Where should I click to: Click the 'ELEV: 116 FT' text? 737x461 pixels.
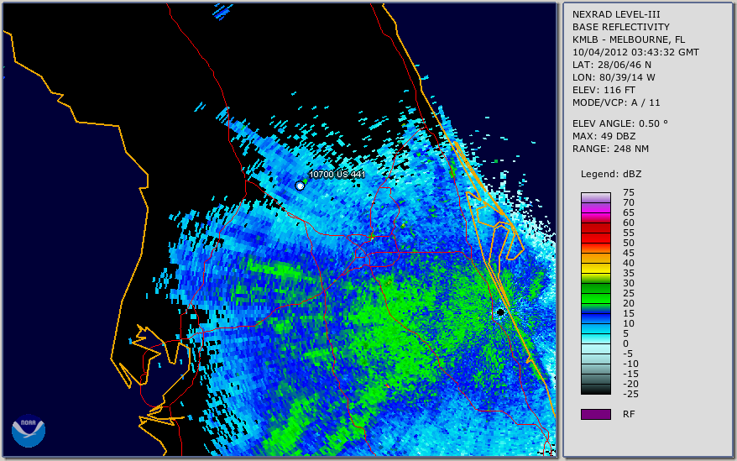click(604, 90)
